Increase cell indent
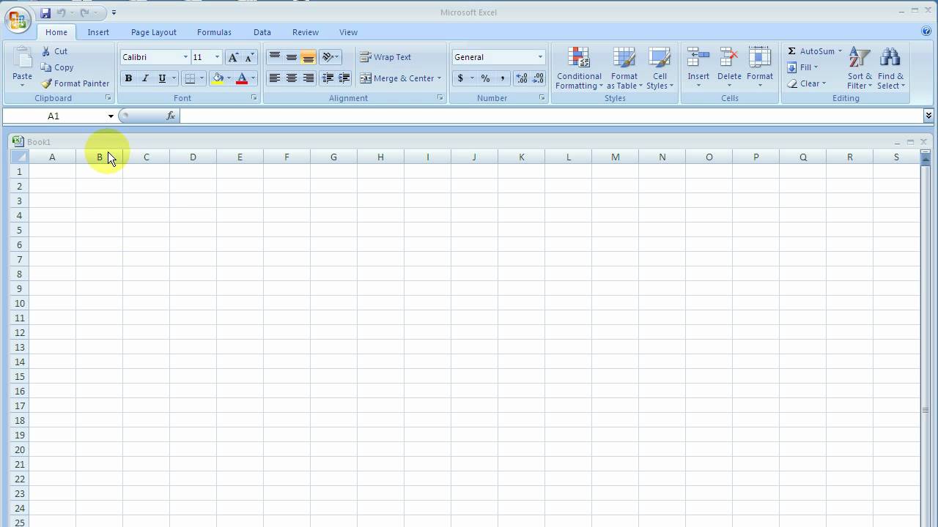Image resolution: width=938 pixels, height=527 pixels. pyautogui.click(x=344, y=78)
